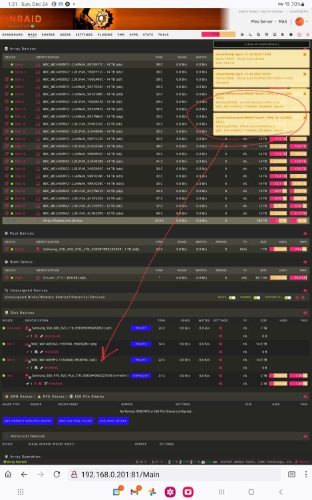The height and width of the screenshot is (500, 312).
Task: Click the info icon in the top toolbar
Action: tap(291, 35)
